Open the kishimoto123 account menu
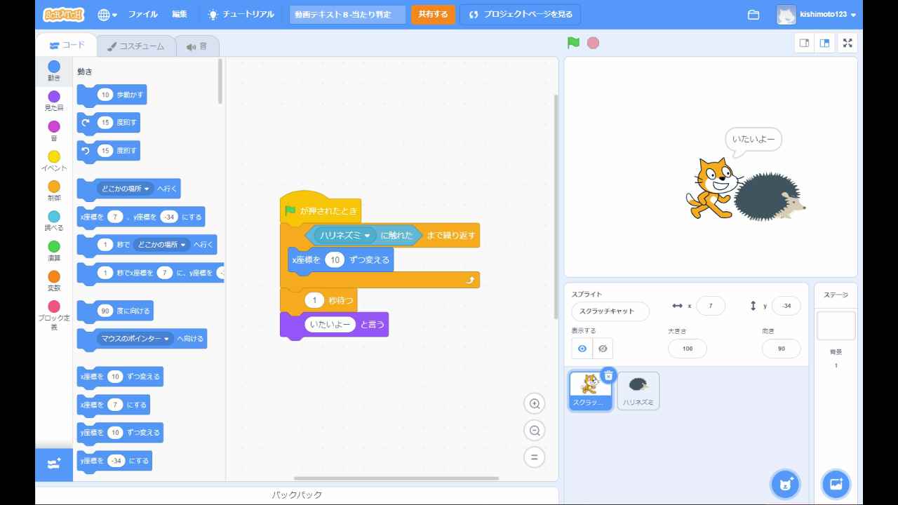Viewport: 898px width, 505px height. click(x=817, y=15)
